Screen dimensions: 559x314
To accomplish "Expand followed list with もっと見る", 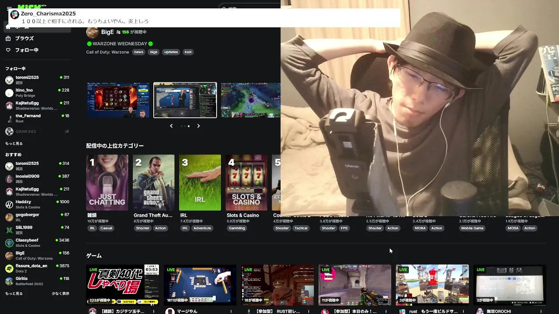I will [14, 143].
